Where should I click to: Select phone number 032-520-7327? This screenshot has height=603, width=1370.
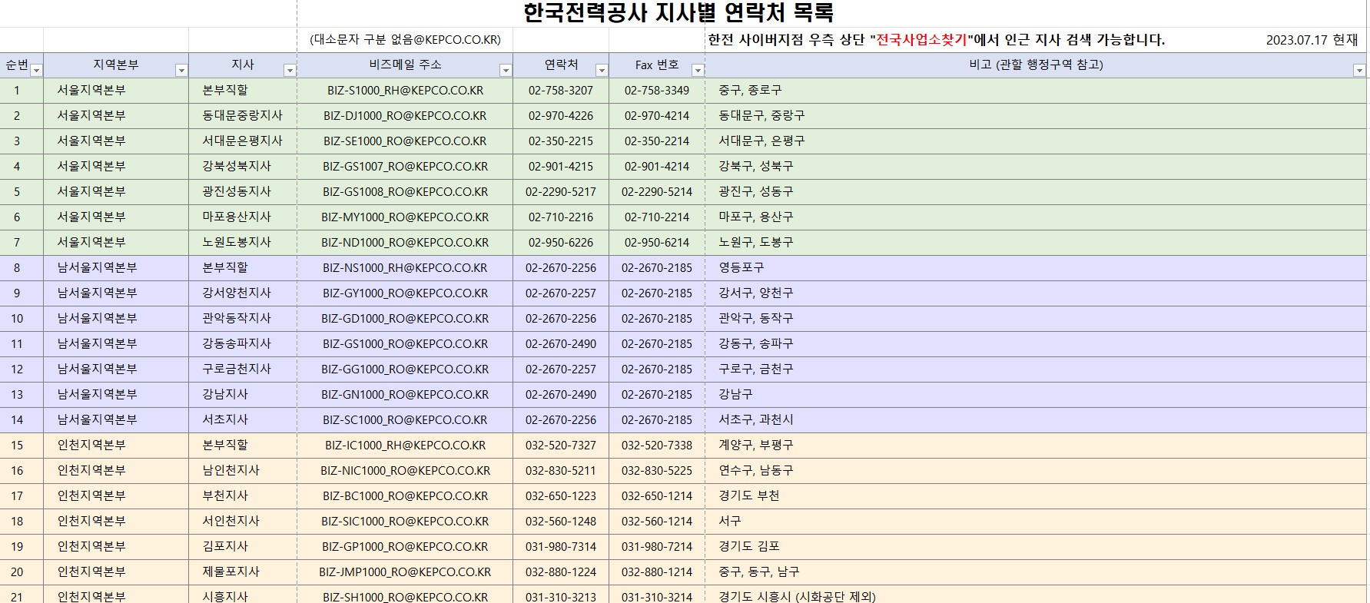click(x=561, y=446)
